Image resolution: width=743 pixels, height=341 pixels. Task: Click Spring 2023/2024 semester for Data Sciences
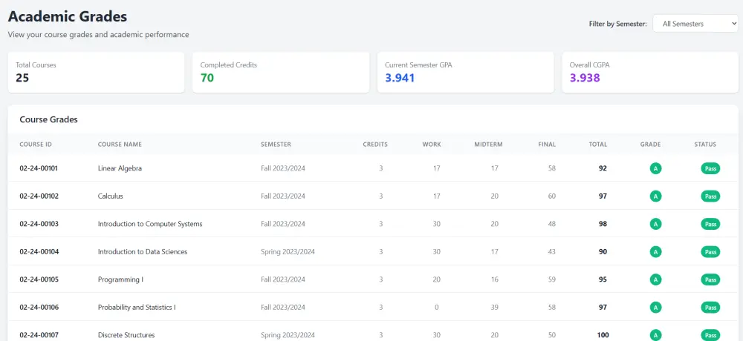pyautogui.click(x=288, y=251)
